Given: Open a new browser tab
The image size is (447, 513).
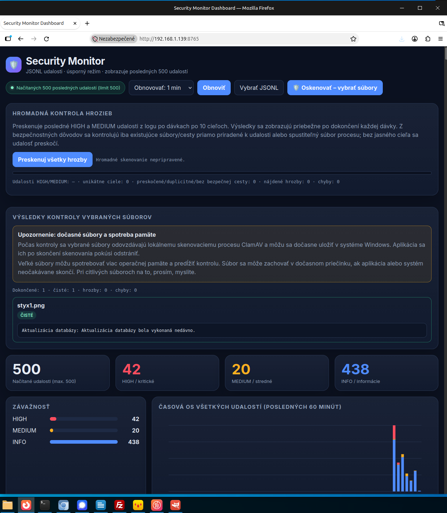Looking at the screenshot, I should (x=87, y=23).
